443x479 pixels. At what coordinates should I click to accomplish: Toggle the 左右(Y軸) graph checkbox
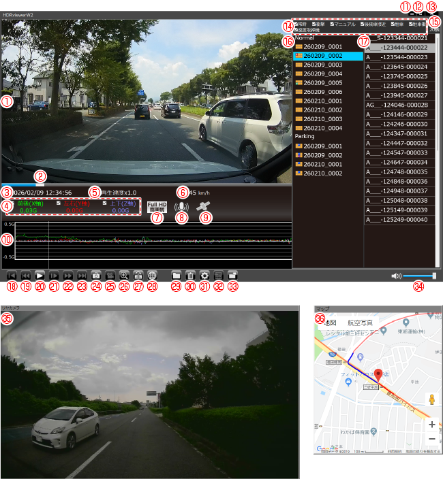click(59, 203)
